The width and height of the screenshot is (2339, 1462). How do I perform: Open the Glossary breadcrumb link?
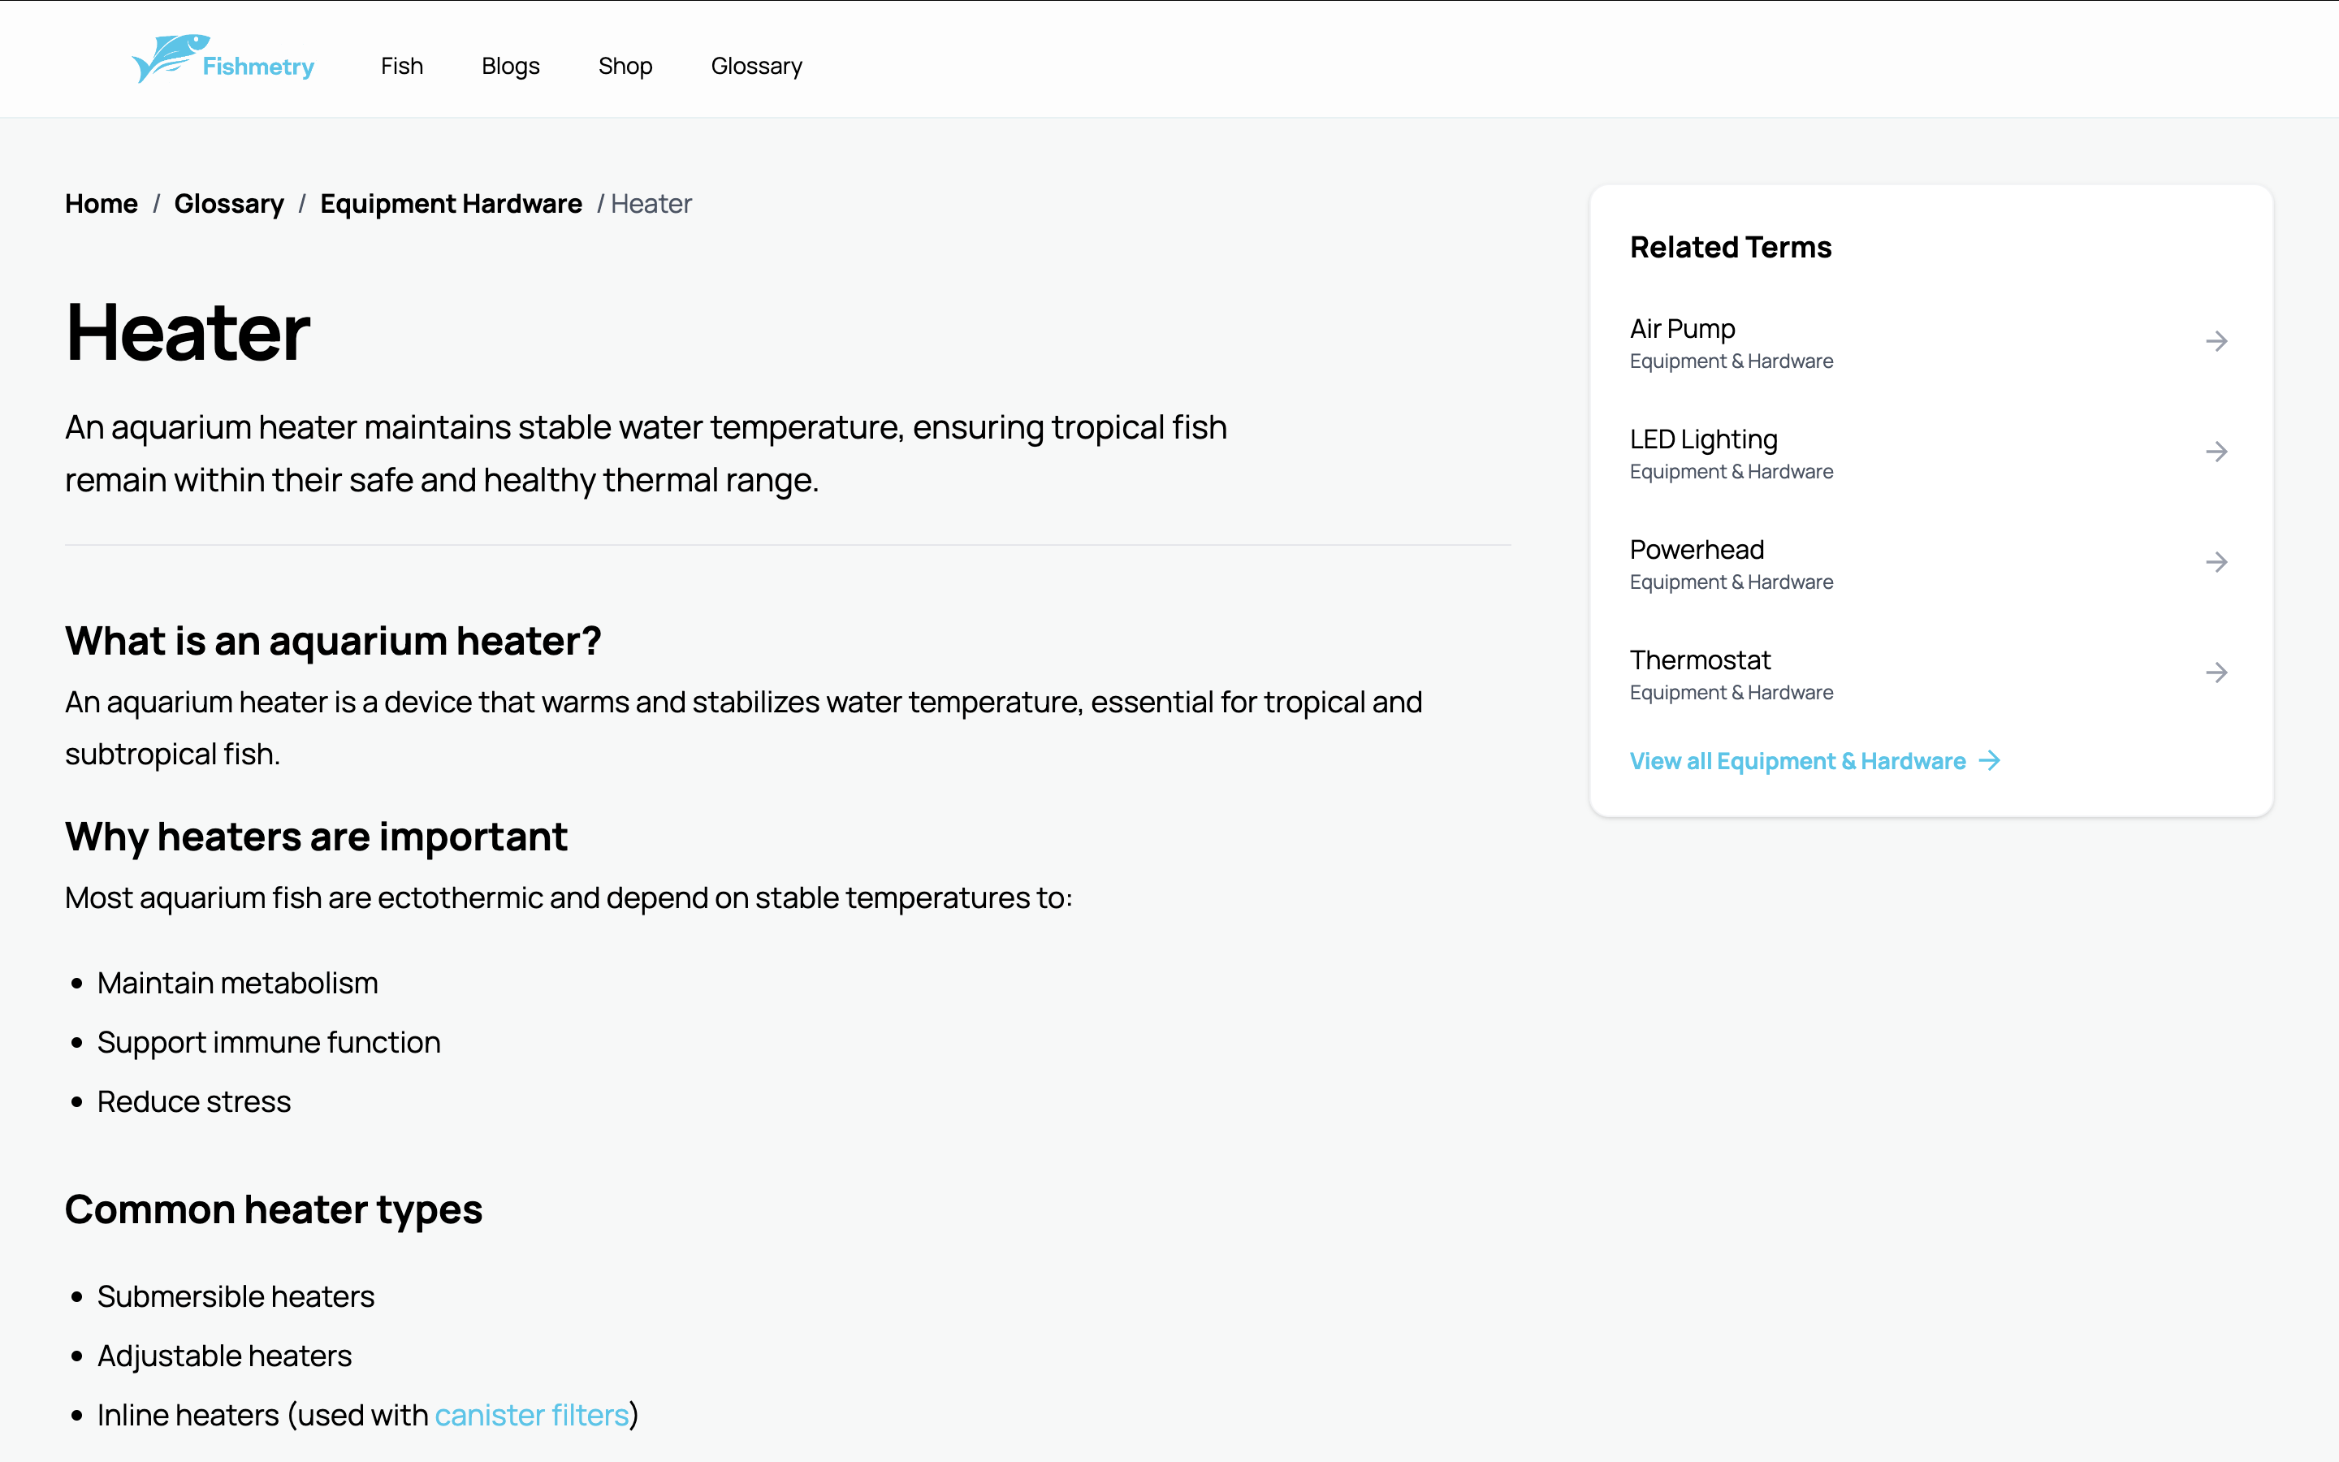point(229,203)
